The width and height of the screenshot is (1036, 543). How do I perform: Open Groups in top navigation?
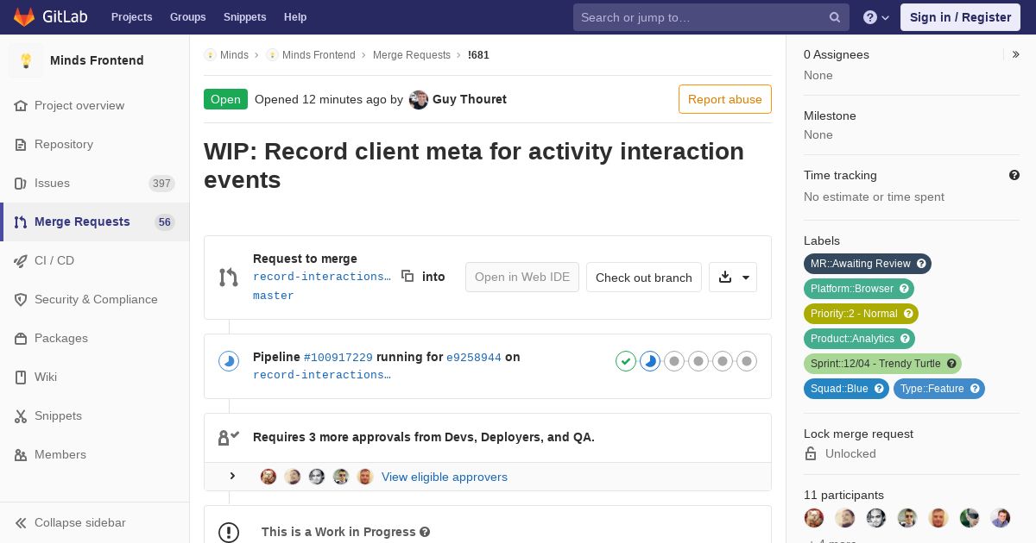click(x=187, y=17)
